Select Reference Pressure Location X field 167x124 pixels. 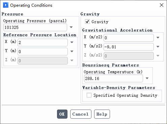point(43,42)
